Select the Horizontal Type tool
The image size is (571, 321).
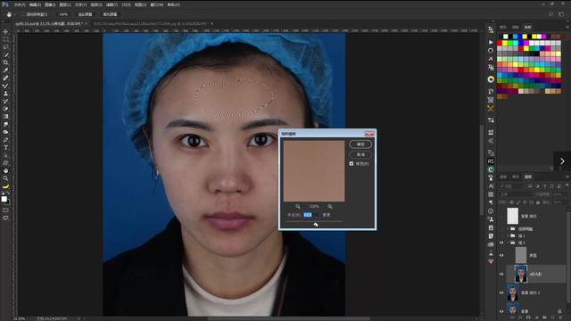click(5, 147)
